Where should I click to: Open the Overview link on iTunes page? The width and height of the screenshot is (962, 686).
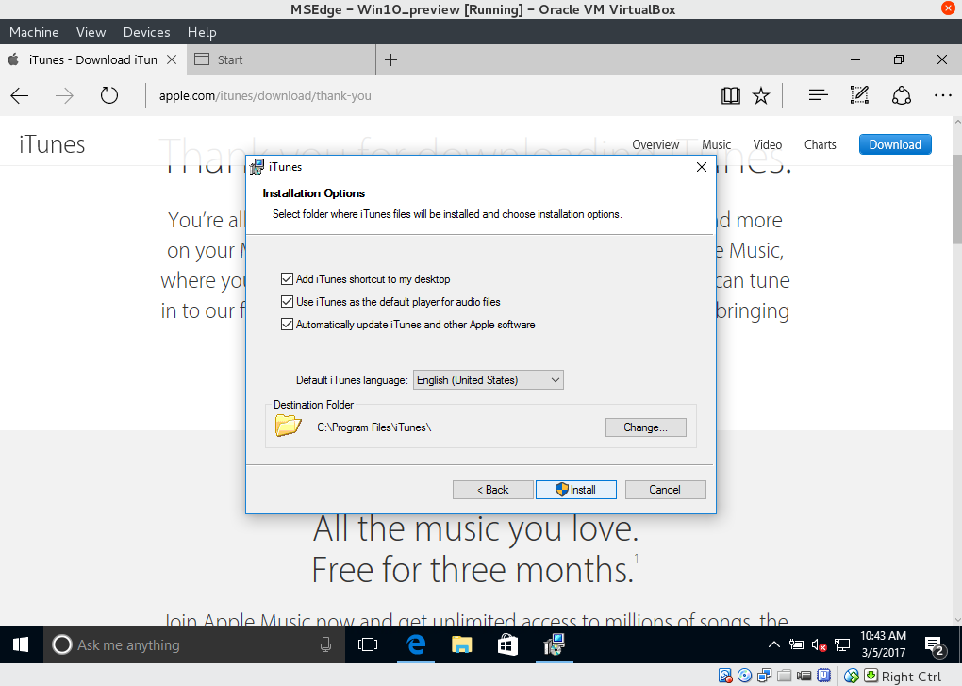(655, 144)
